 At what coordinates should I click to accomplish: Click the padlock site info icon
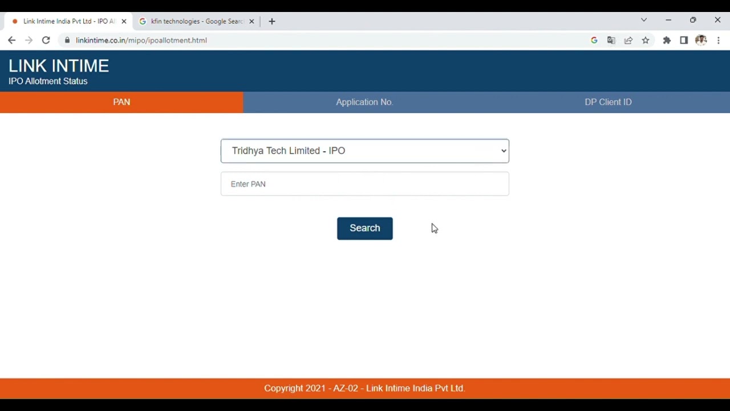(x=67, y=41)
